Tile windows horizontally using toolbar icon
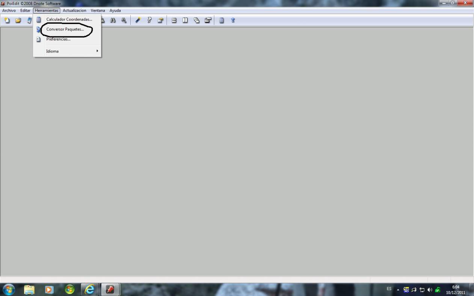The width and height of the screenshot is (474, 296). click(x=174, y=20)
